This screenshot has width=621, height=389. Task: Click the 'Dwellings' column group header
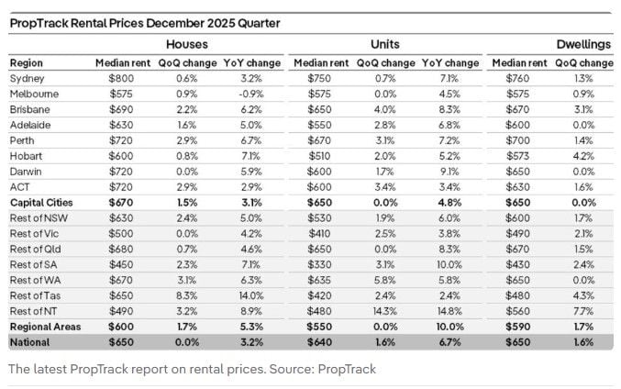(x=583, y=44)
